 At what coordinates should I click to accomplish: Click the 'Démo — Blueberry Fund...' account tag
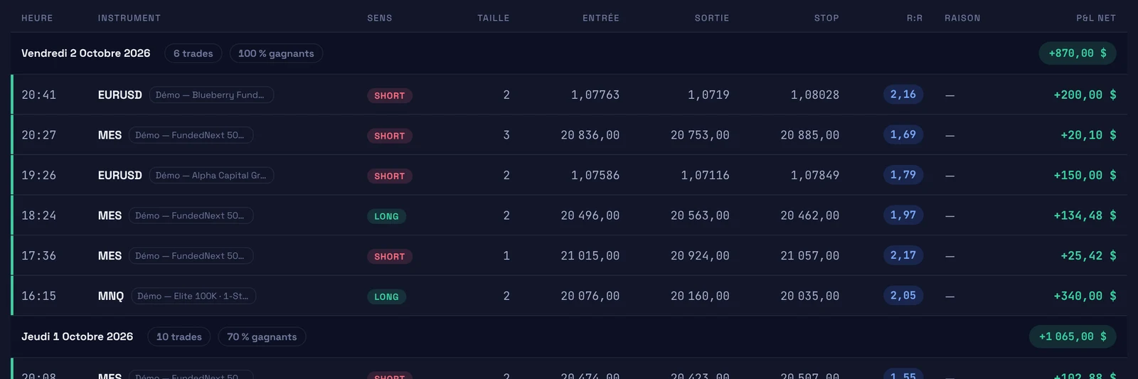pyautogui.click(x=211, y=95)
